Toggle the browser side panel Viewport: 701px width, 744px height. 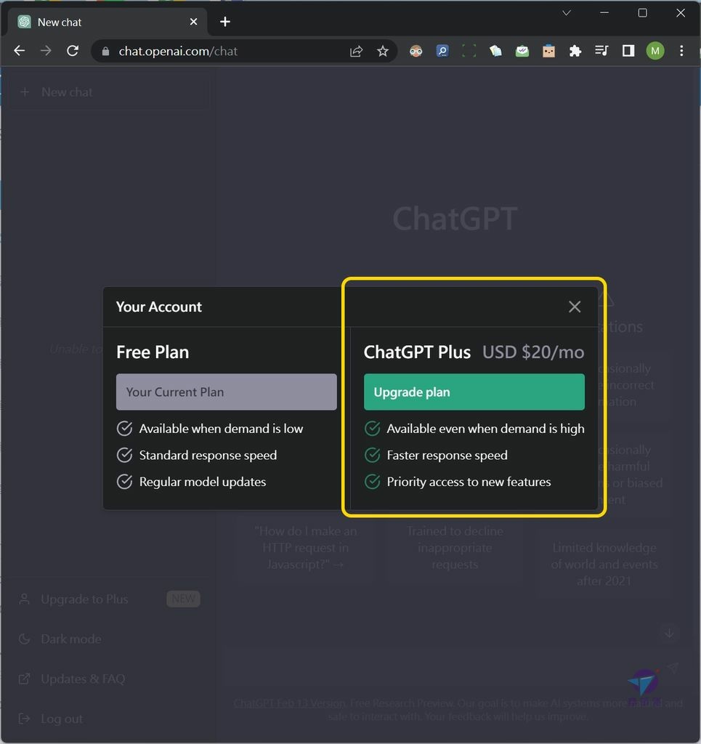[x=628, y=51]
